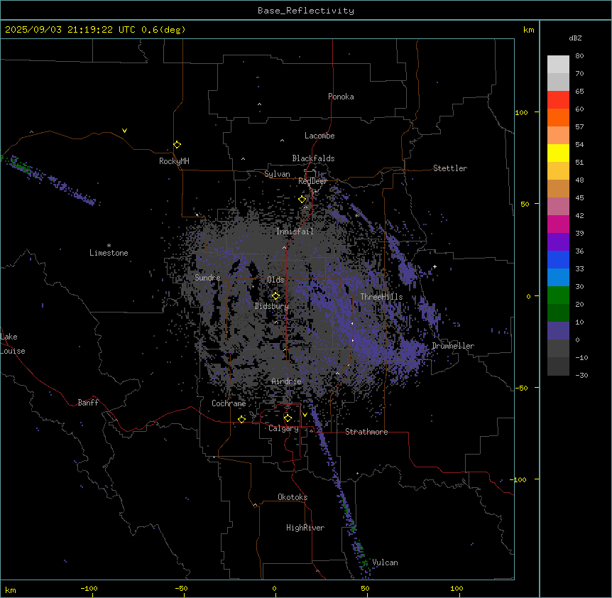Click the yellow diamond marker above RockyMH
The height and width of the screenshot is (598, 612).
pos(177,144)
